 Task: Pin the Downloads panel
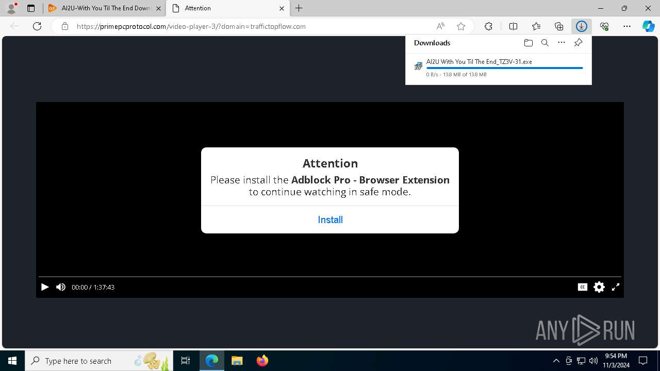(578, 43)
